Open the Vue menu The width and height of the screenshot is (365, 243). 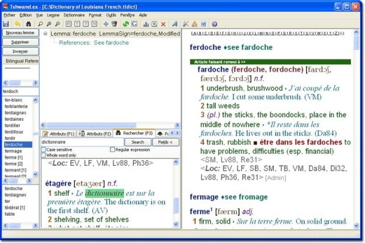[40, 15]
